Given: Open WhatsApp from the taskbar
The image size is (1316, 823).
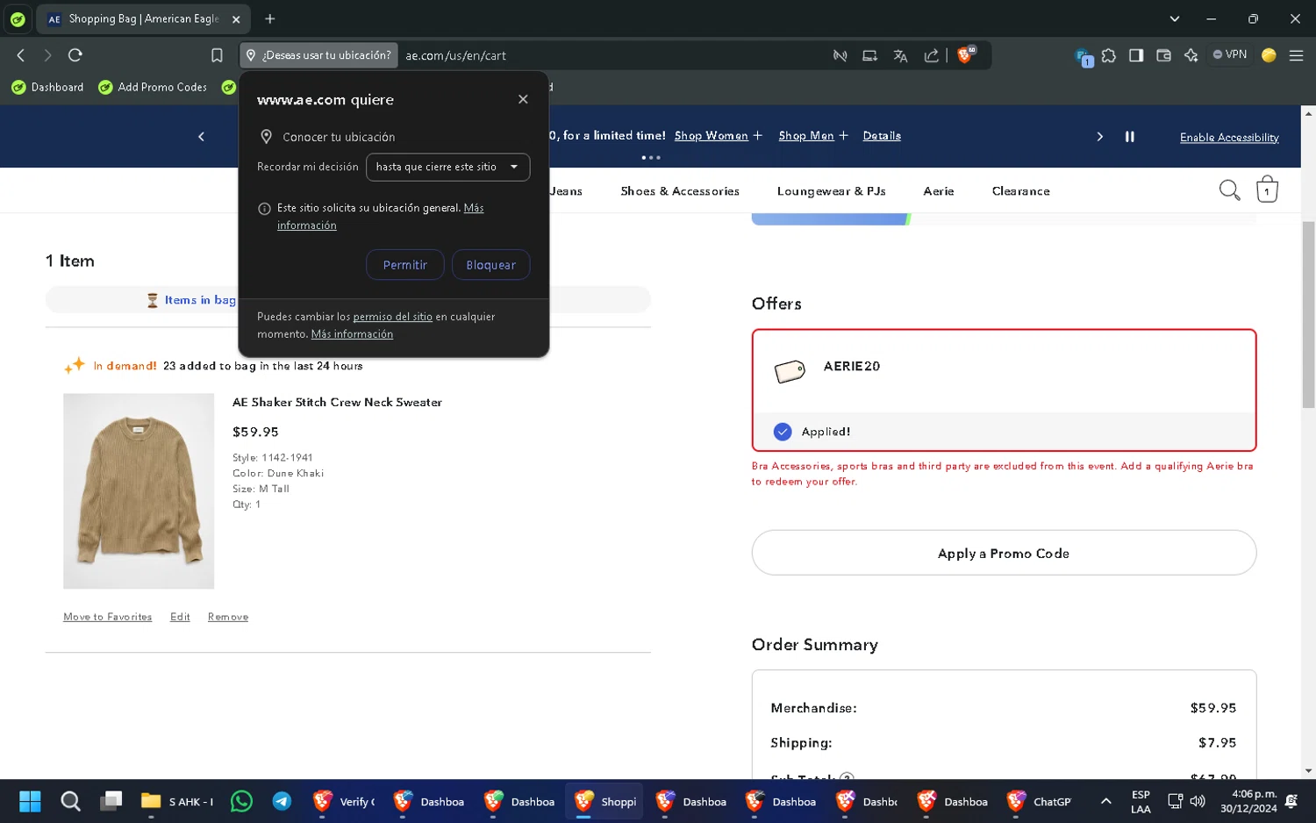Looking at the screenshot, I should click(241, 801).
